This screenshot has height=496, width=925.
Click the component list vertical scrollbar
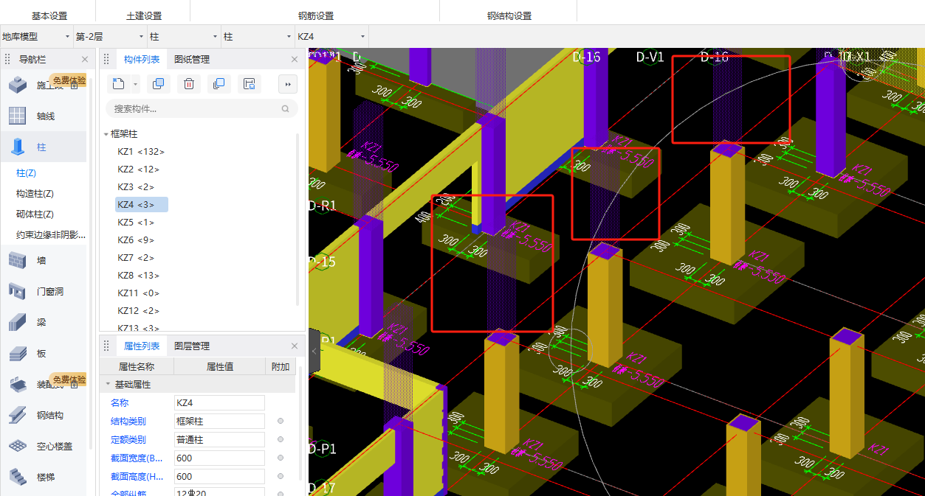coord(298,219)
